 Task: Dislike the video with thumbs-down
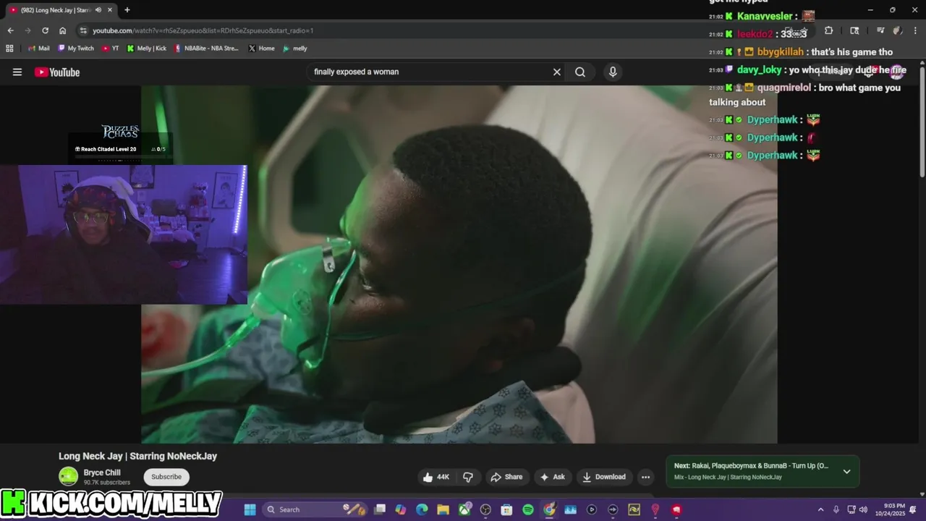[468, 477]
